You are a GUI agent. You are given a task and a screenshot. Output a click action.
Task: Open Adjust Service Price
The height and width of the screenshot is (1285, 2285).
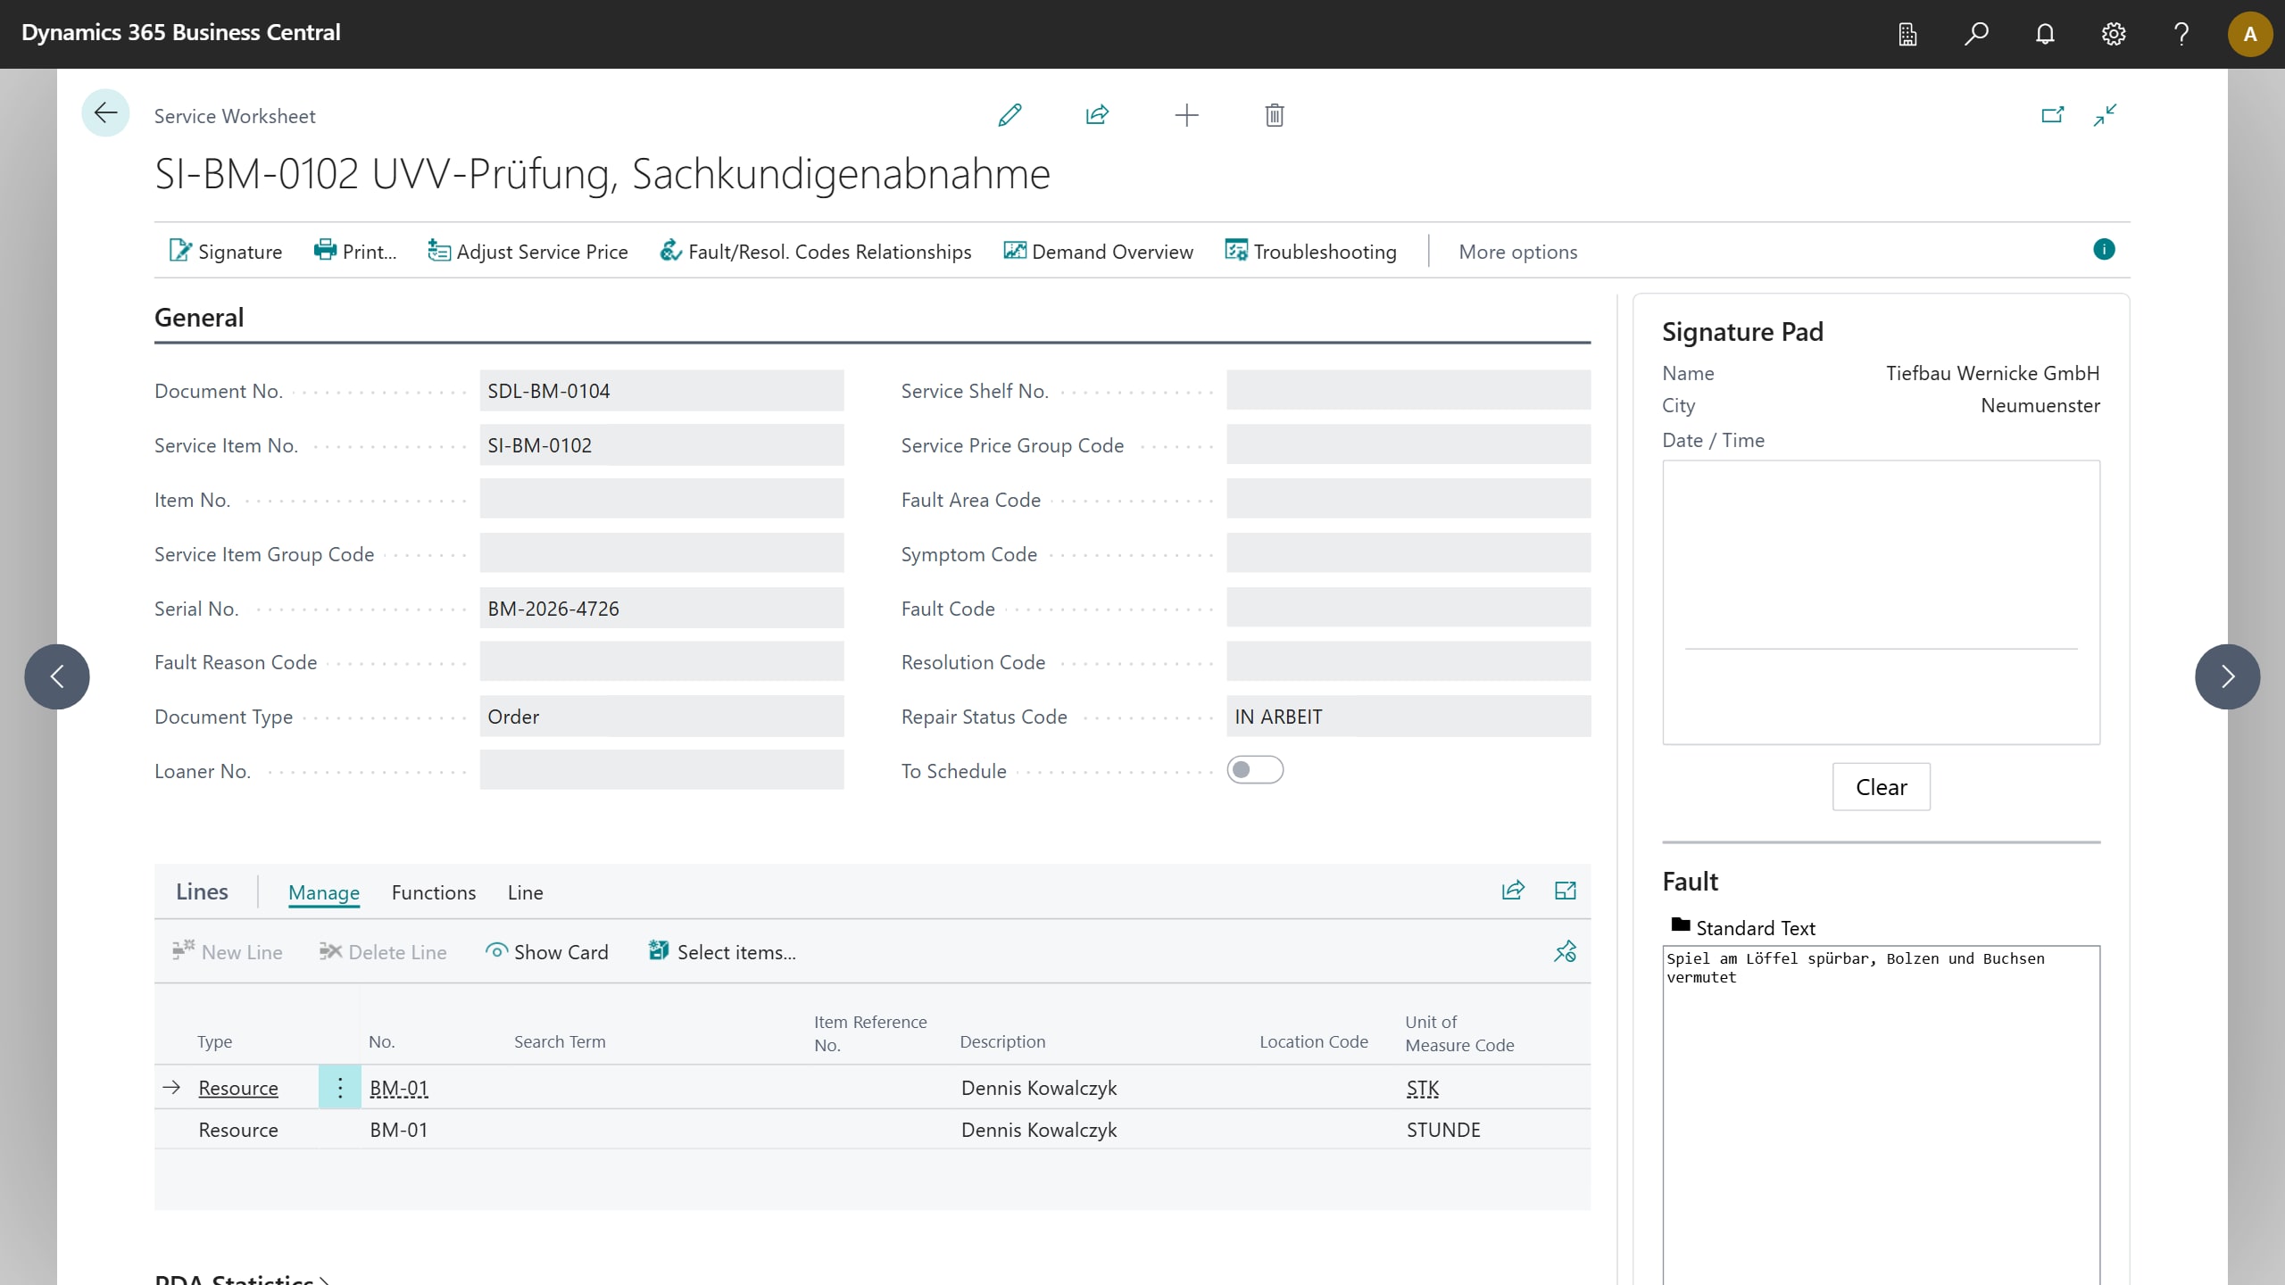pos(528,252)
